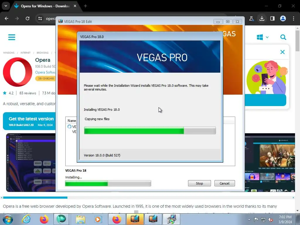Image resolution: width=300 pixels, height=225 pixels.
Task: Open the green globe browser taskbar icon
Action: click(61, 219)
